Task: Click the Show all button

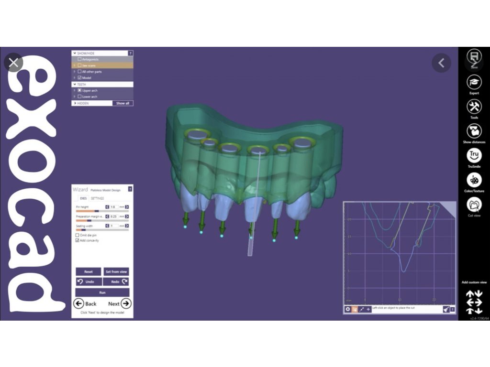Action: (122, 103)
